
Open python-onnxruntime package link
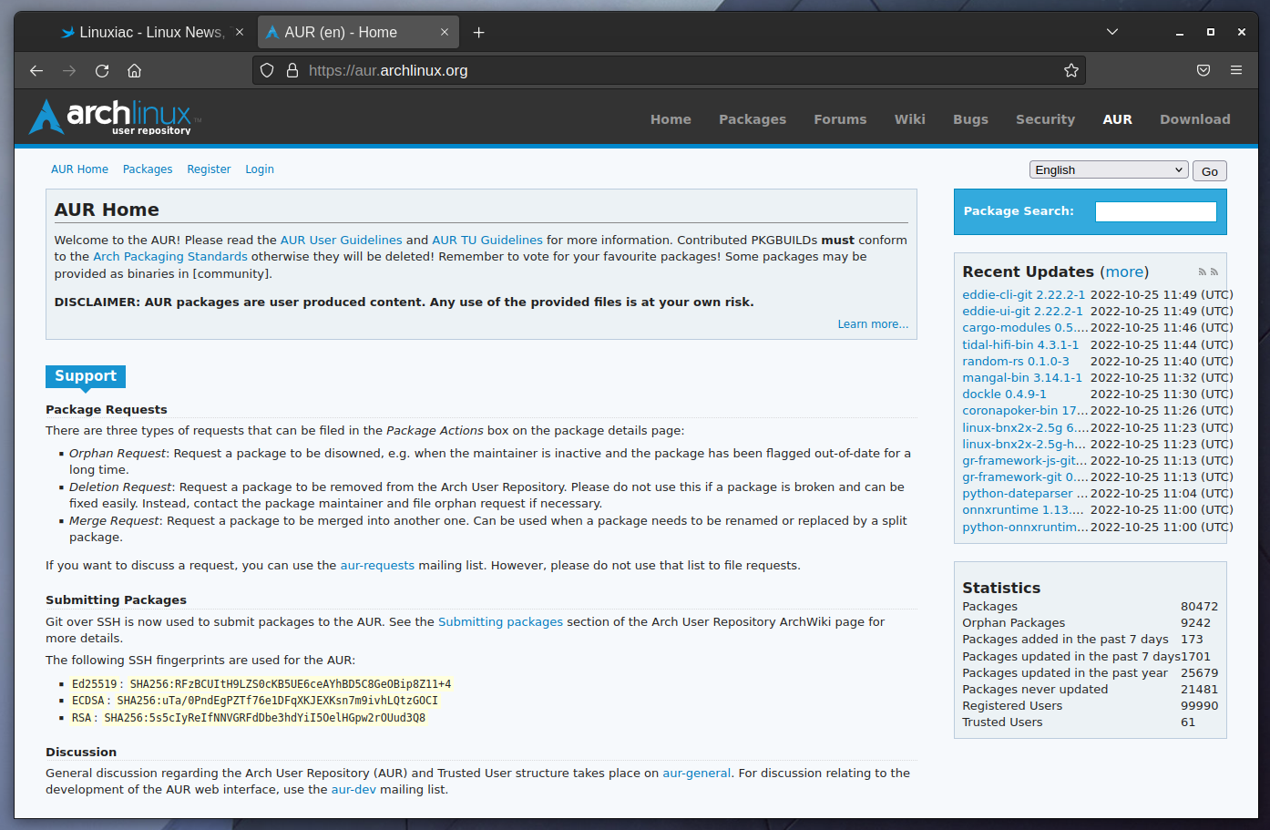point(1025,528)
